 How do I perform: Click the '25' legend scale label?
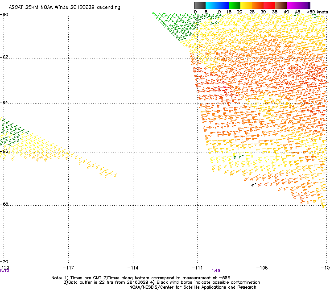click(x=252, y=12)
